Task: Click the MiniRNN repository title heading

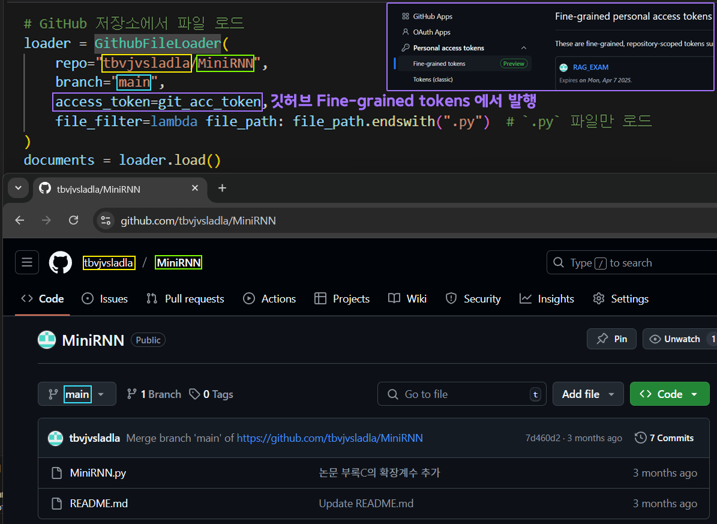Action: point(93,340)
